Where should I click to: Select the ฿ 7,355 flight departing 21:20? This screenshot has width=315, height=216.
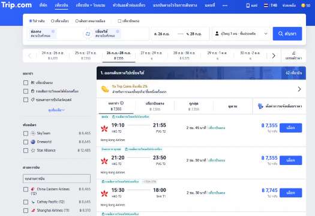pos(290,160)
